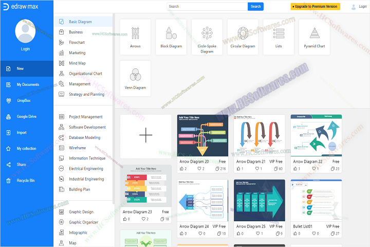Favorite Arrow Diagram 20 with heart icon
This screenshot has width=370, height=247.
(x=199, y=169)
